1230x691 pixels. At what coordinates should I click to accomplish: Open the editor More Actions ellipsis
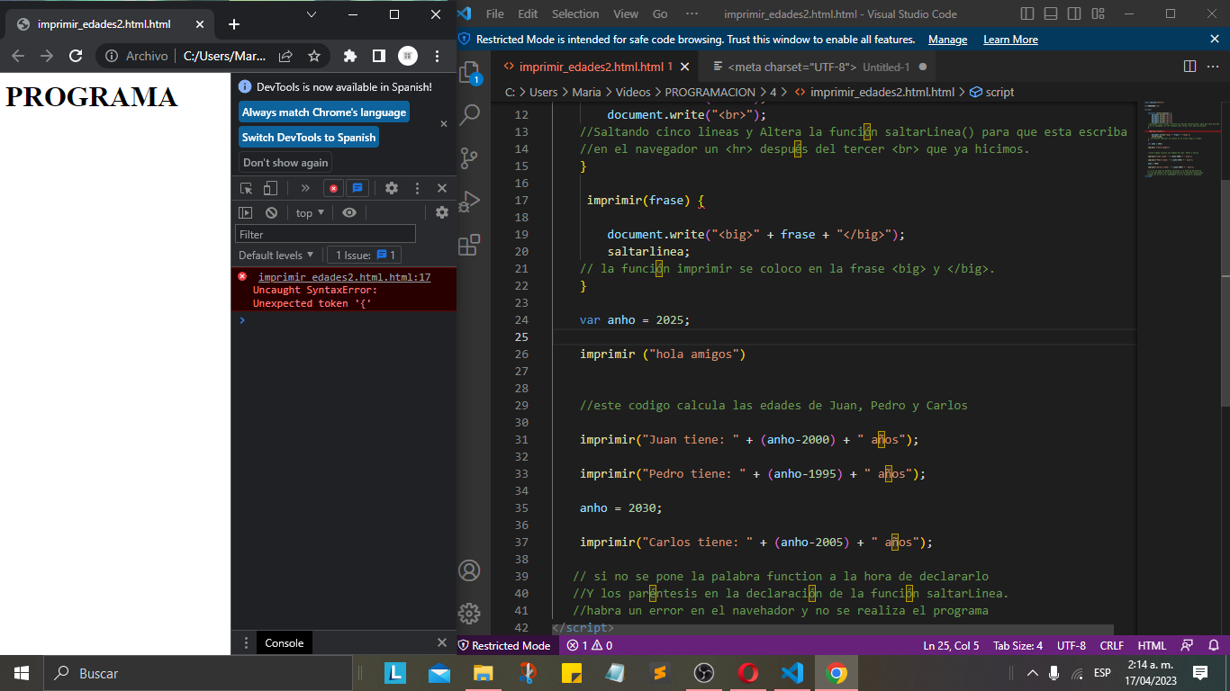coord(1213,67)
